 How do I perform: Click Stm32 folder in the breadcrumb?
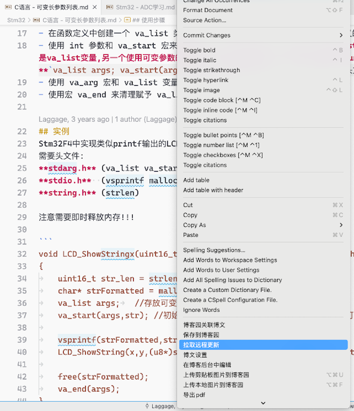point(16,20)
